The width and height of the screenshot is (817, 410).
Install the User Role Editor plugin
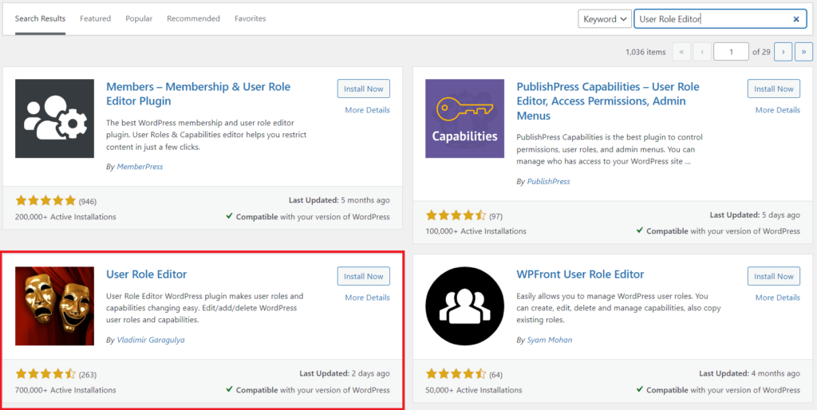click(363, 277)
